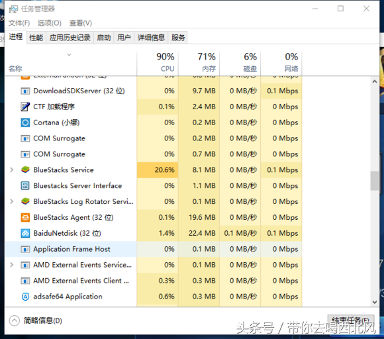384x339 pixels.
Task: Toggle sort order arrow above 名称 column
Action: 70,54
